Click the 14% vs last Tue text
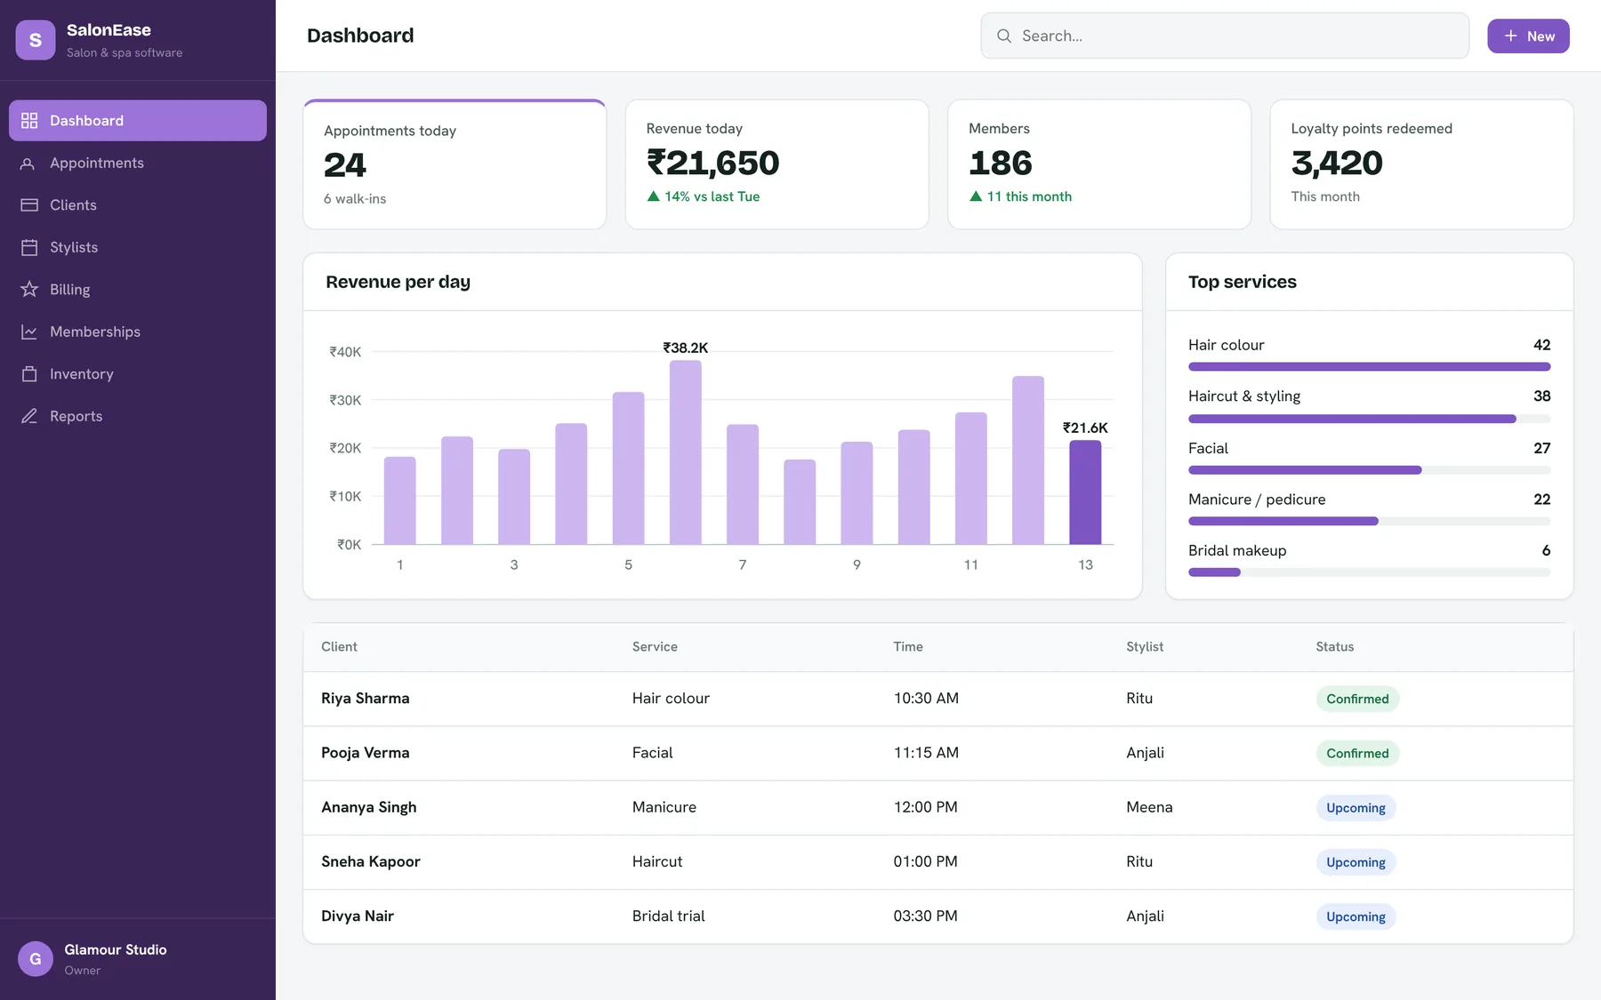1601x1000 pixels. pos(712,196)
